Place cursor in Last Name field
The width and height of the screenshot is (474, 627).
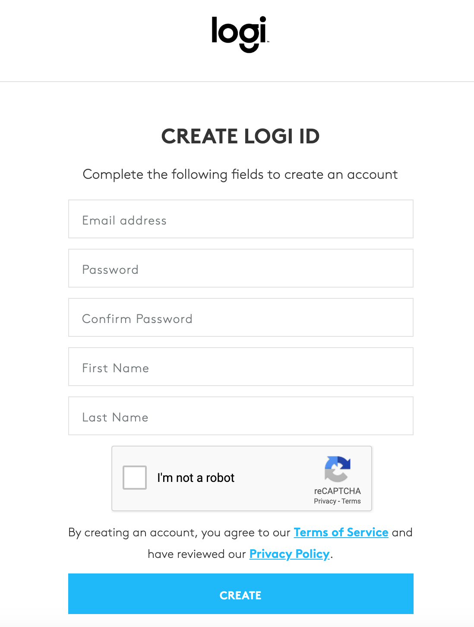click(x=241, y=416)
